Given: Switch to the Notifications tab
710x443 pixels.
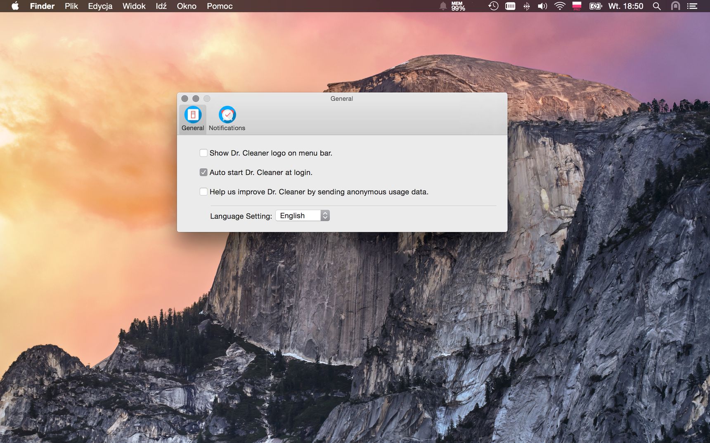Looking at the screenshot, I should [x=227, y=119].
